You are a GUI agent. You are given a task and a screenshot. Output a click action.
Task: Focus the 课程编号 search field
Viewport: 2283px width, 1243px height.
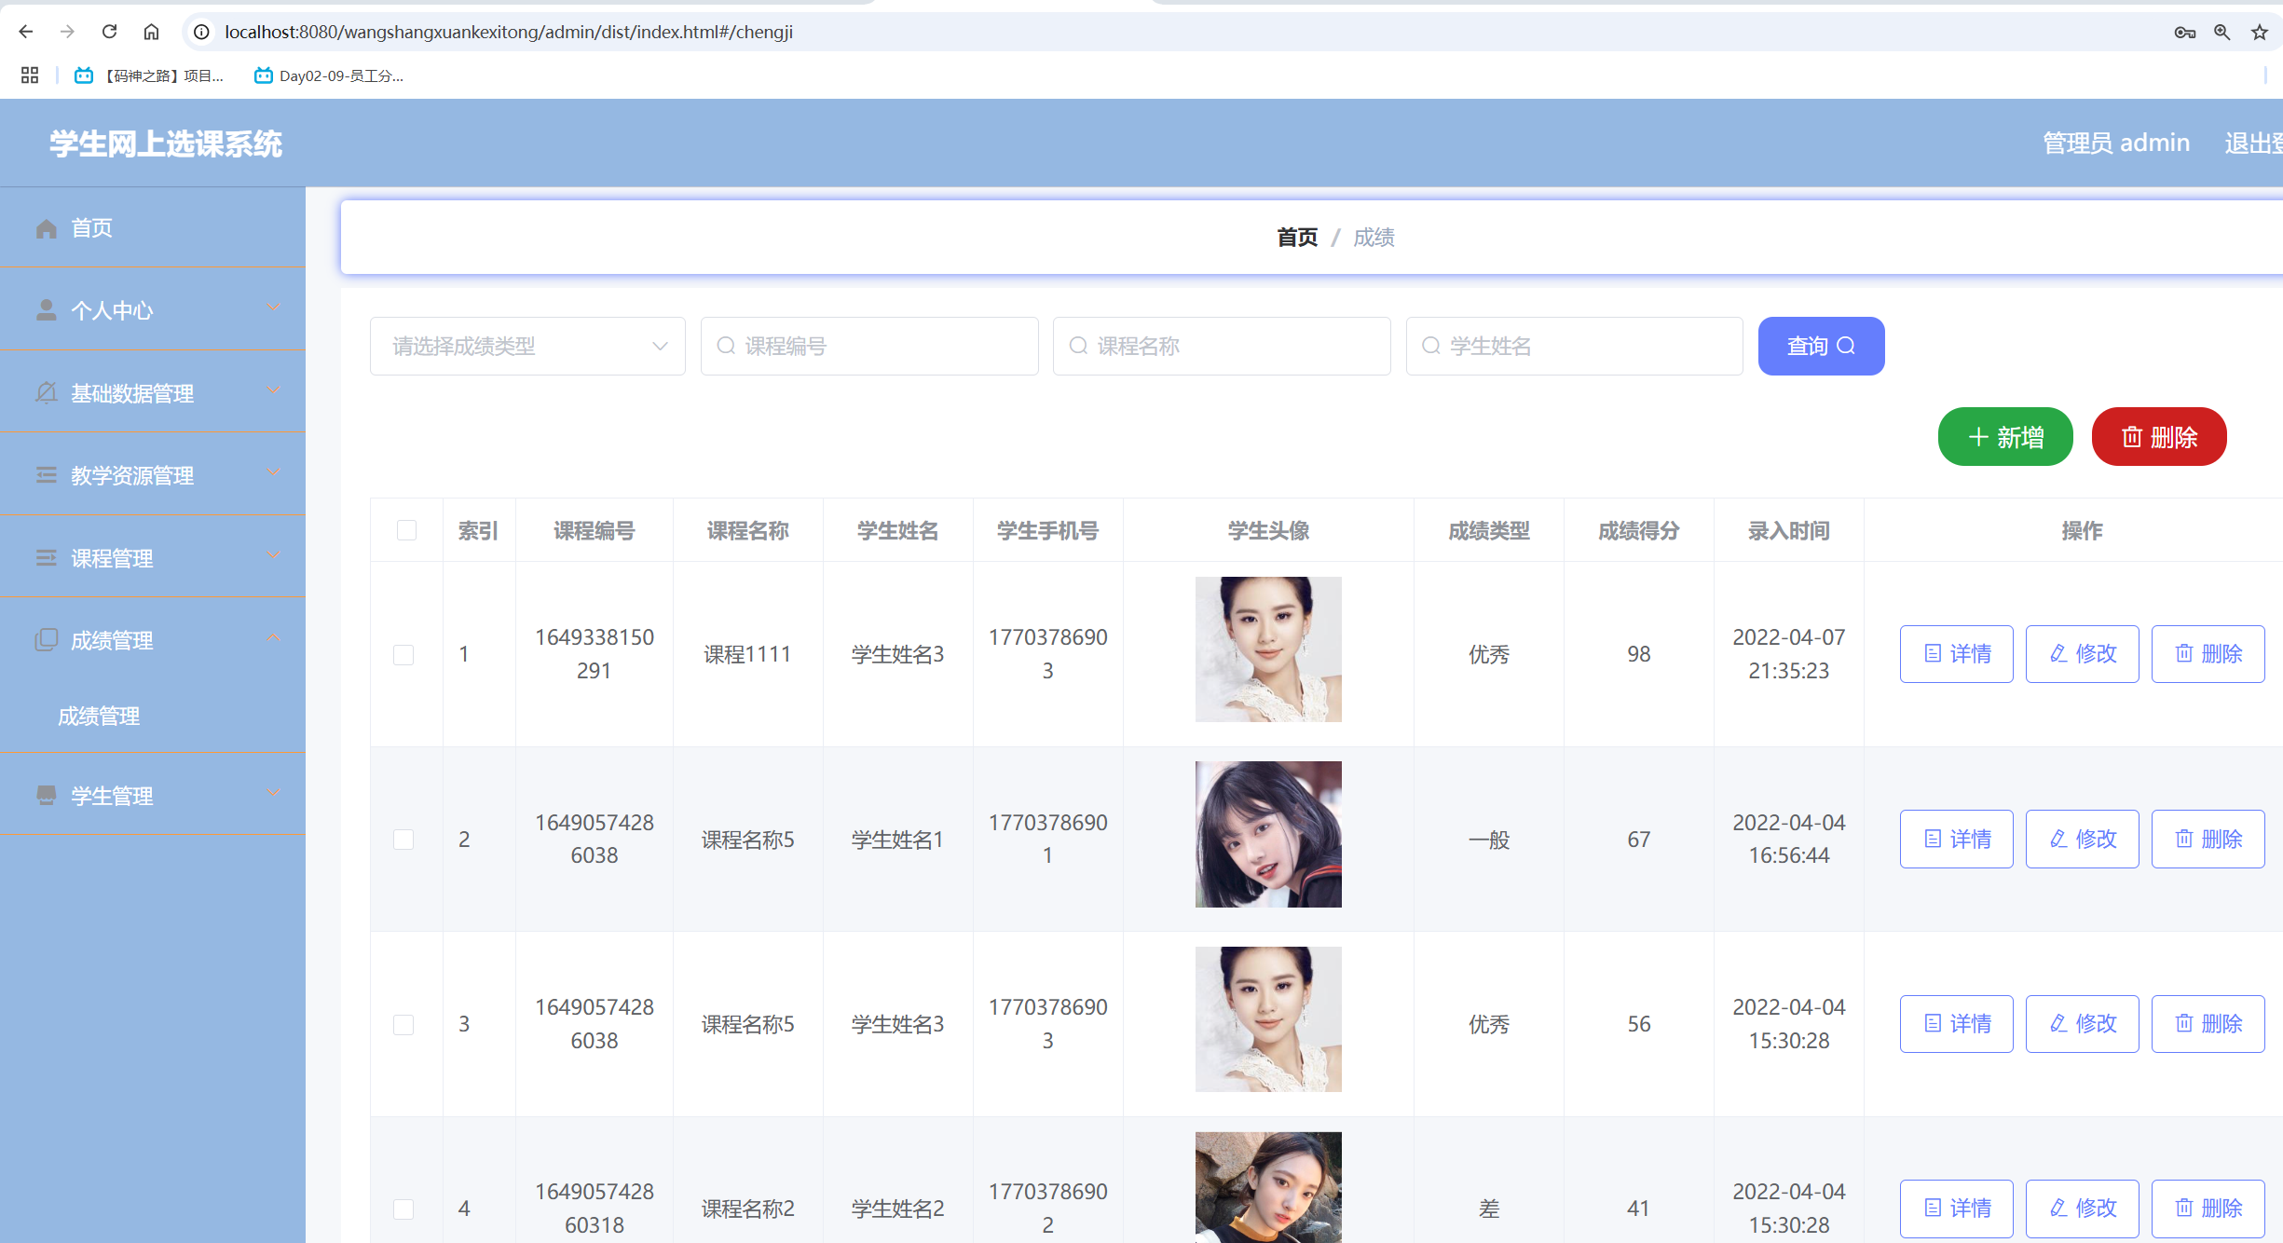click(869, 347)
